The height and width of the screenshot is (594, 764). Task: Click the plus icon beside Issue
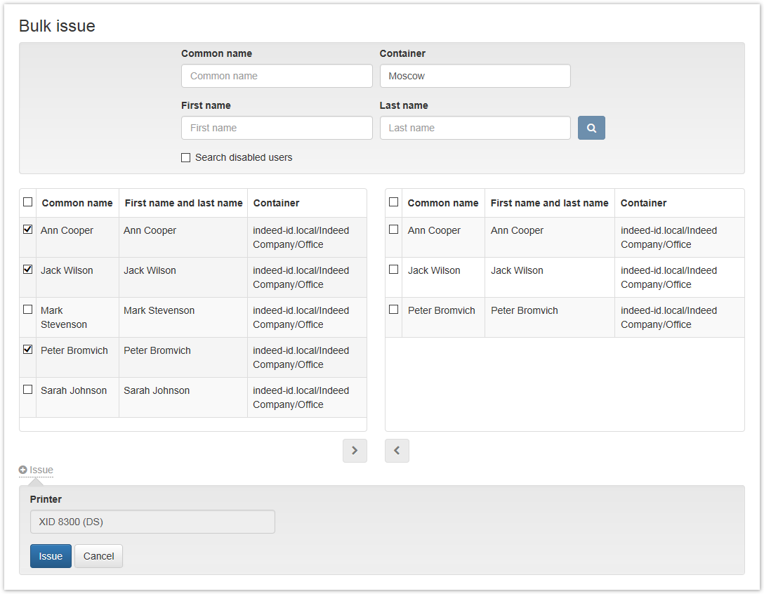click(23, 470)
